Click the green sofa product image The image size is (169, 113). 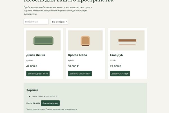click(43, 40)
